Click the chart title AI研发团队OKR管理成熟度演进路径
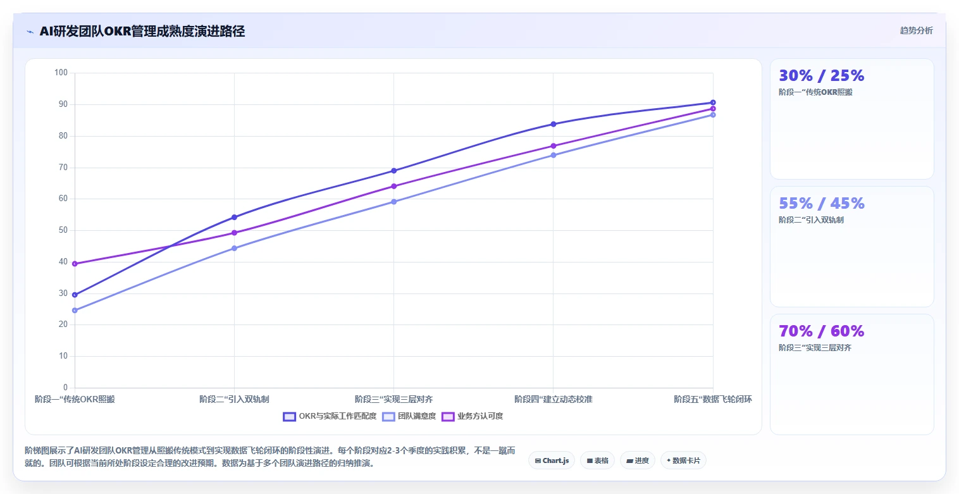Viewport: 959px width, 494px height. (142, 32)
